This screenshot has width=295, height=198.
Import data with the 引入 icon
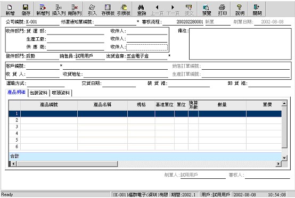click(92, 10)
